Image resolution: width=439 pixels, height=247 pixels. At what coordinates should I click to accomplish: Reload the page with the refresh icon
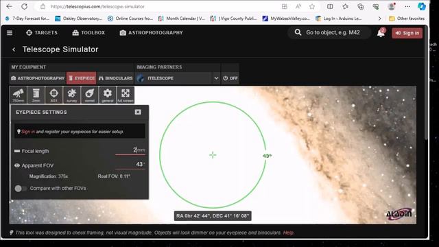(25, 6)
